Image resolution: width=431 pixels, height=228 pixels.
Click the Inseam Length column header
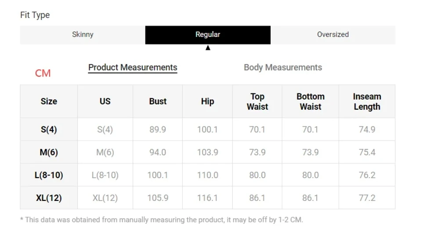367,101
